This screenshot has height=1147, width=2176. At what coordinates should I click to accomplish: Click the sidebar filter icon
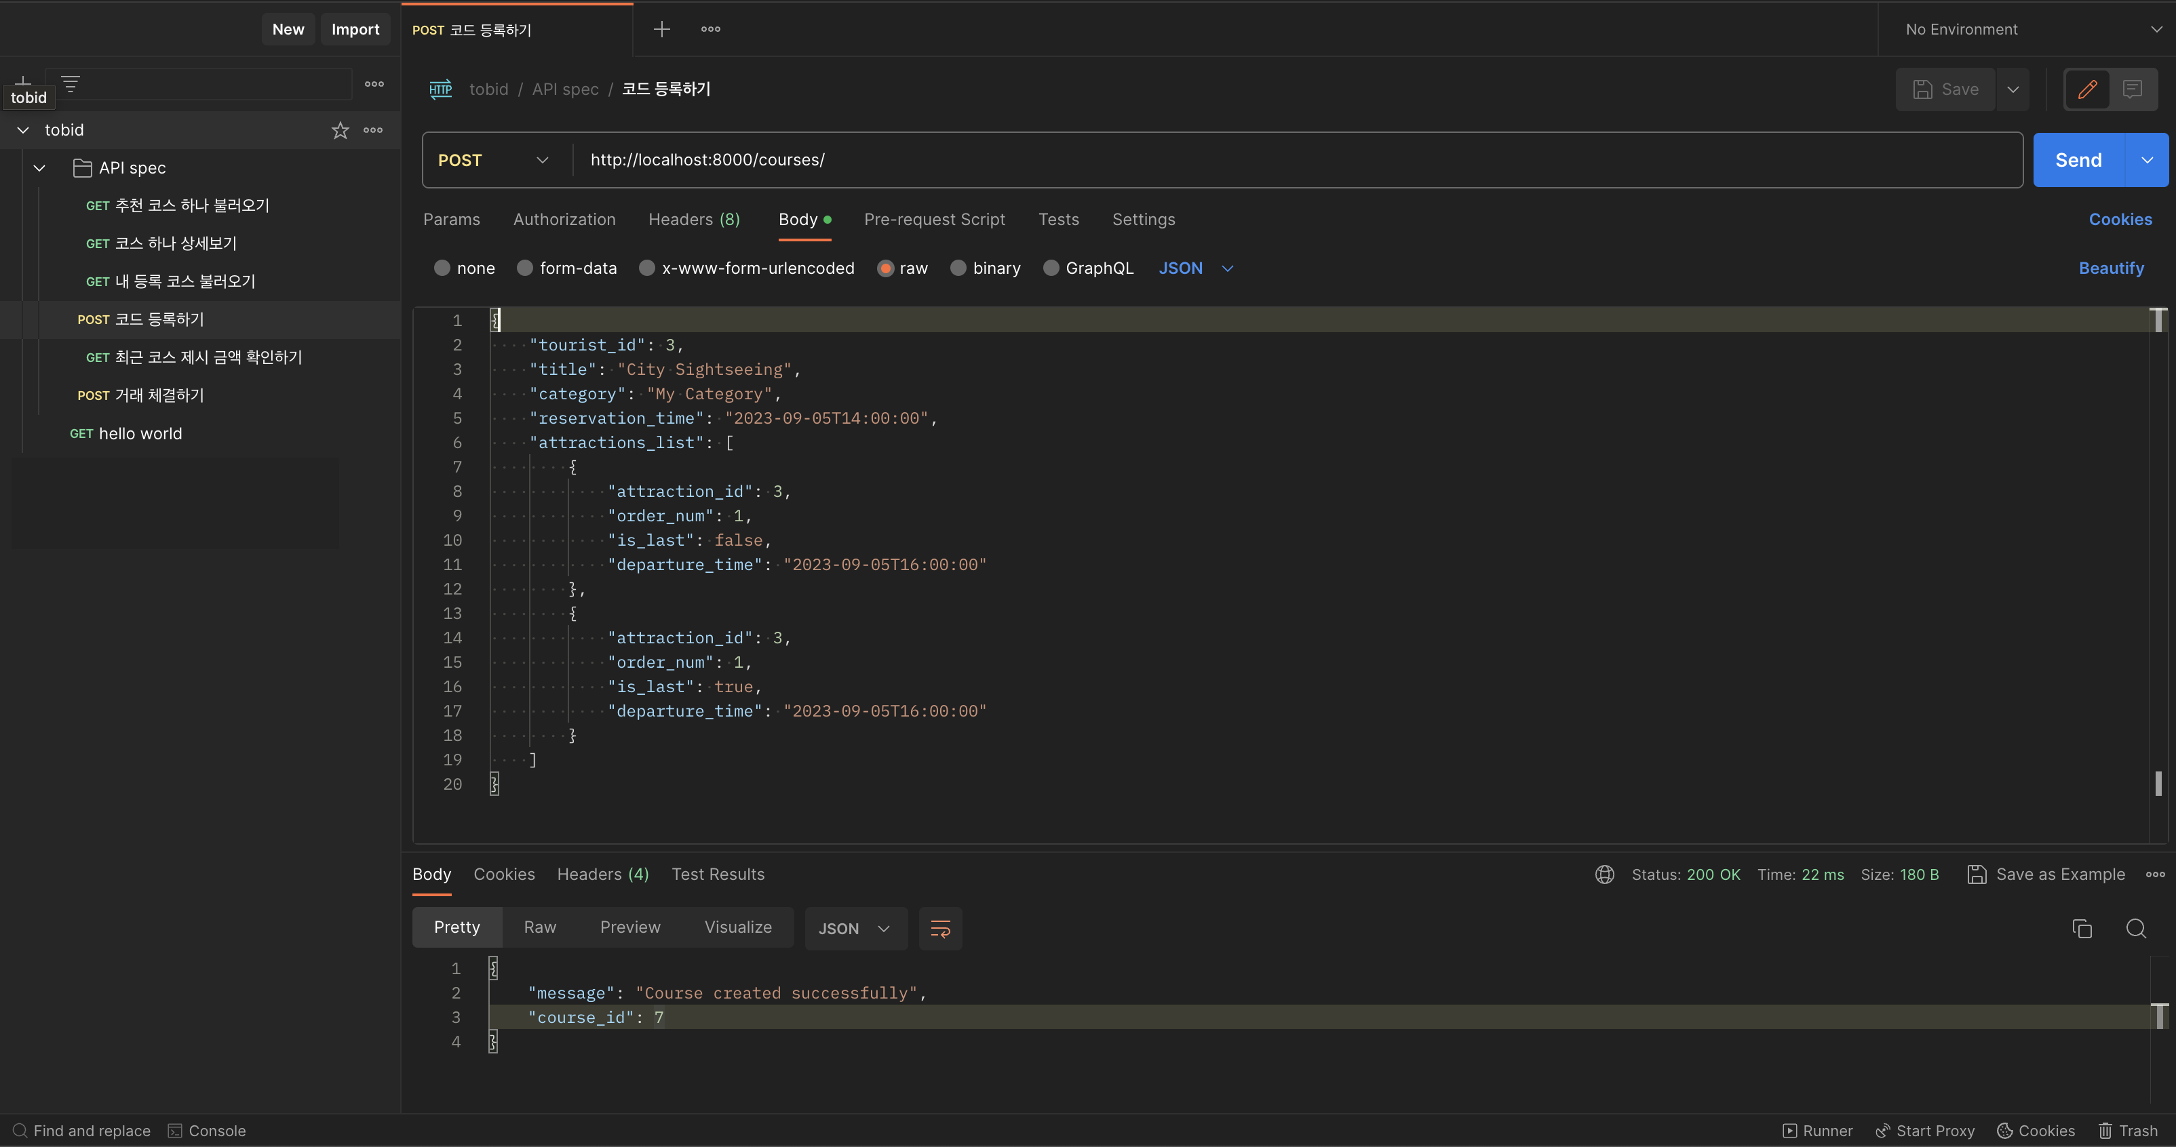[70, 83]
